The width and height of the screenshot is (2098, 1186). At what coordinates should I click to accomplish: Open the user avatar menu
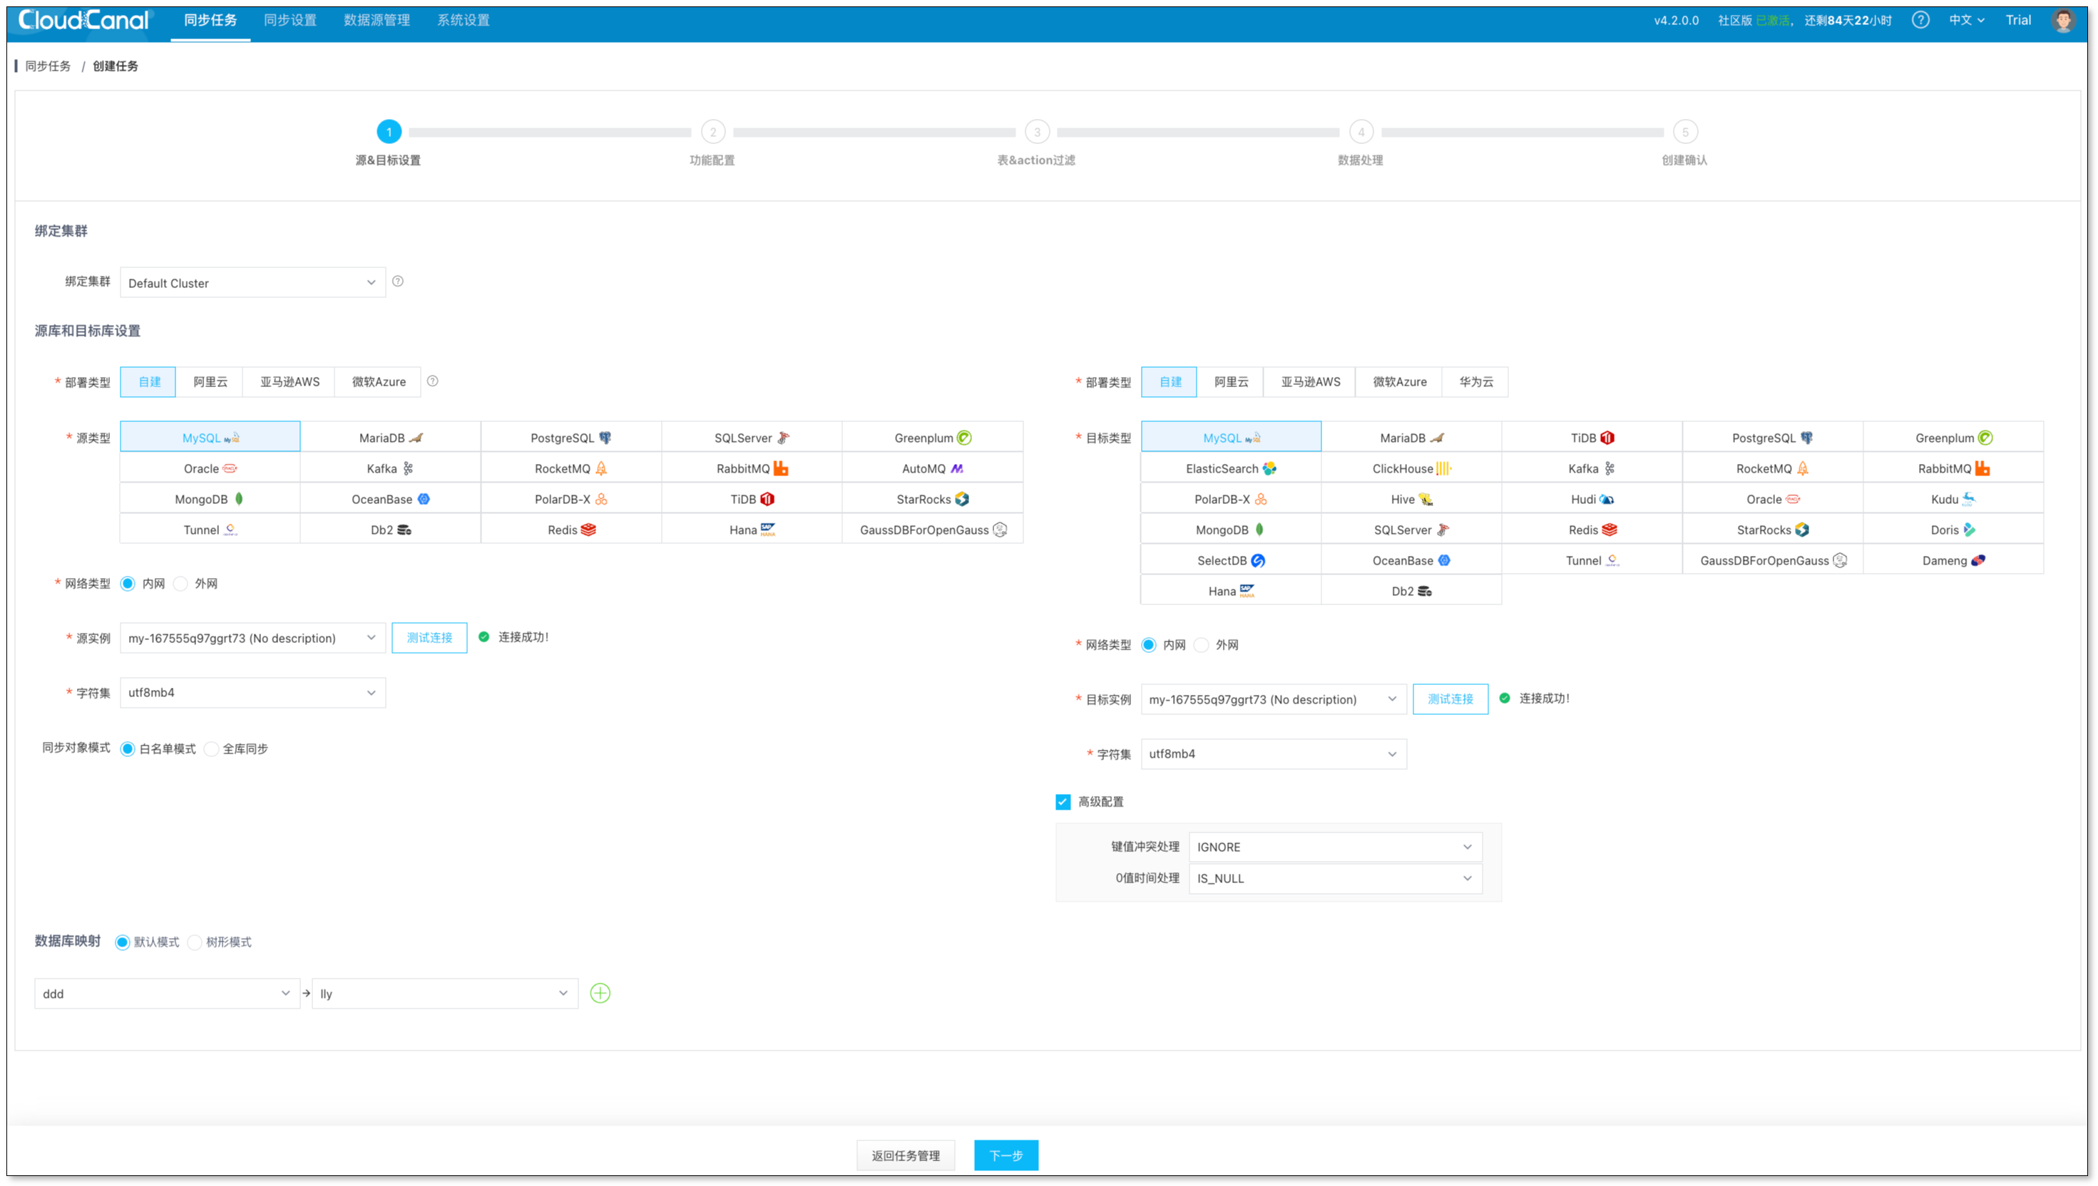[x=2062, y=21]
